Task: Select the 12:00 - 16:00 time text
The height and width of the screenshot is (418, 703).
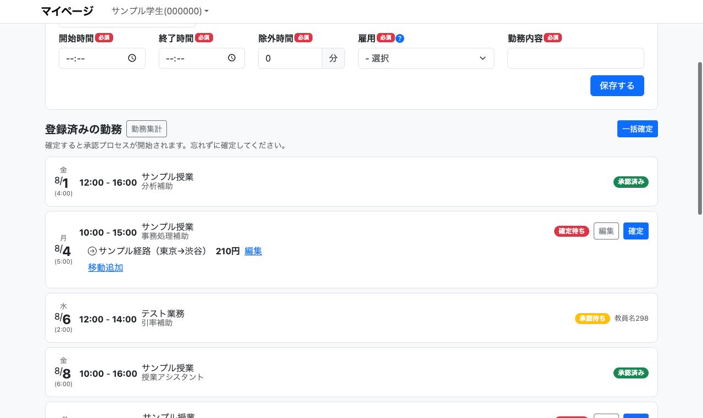Action: pos(108,182)
